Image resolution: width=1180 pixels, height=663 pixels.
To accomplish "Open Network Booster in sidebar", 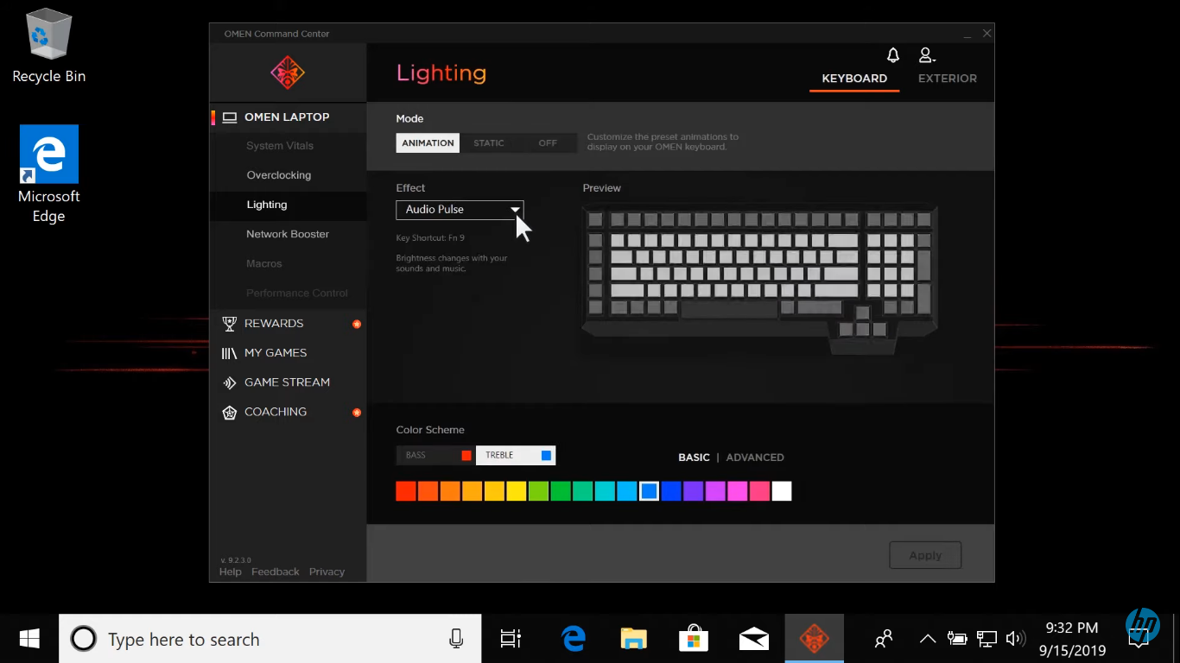I will point(289,234).
